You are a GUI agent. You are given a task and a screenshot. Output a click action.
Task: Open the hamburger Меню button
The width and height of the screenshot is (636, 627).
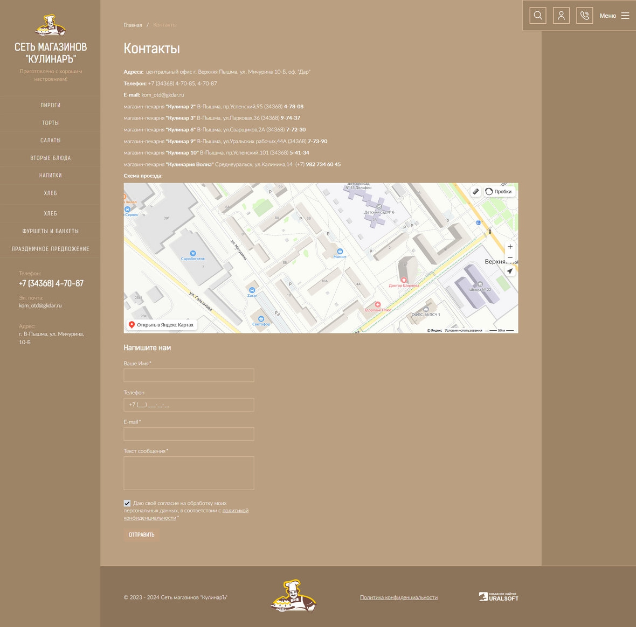click(614, 16)
